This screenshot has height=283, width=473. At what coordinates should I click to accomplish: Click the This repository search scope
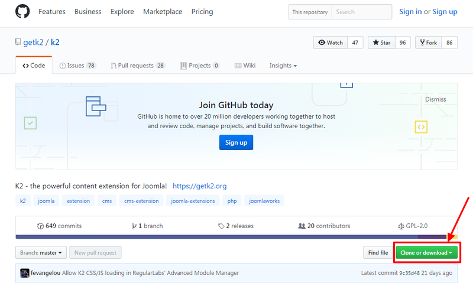tap(310, 12)
